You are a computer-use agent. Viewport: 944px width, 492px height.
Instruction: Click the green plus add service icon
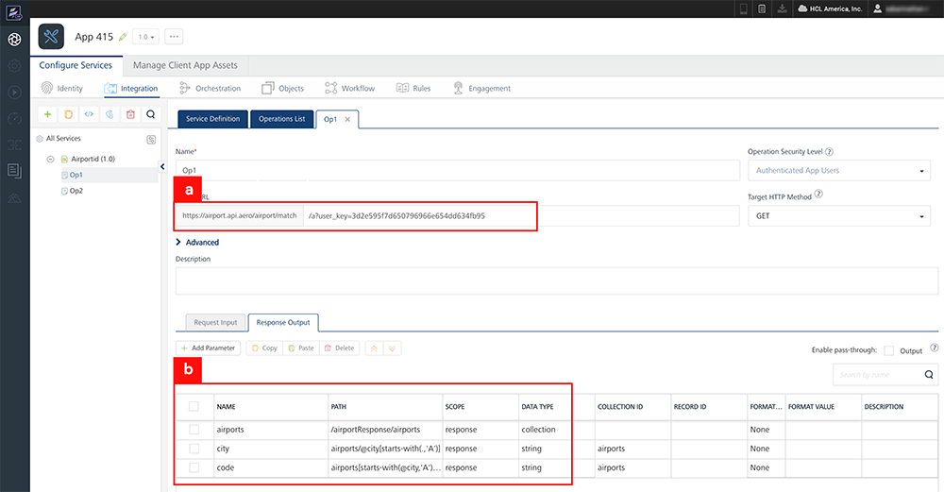tap(47, 114)
